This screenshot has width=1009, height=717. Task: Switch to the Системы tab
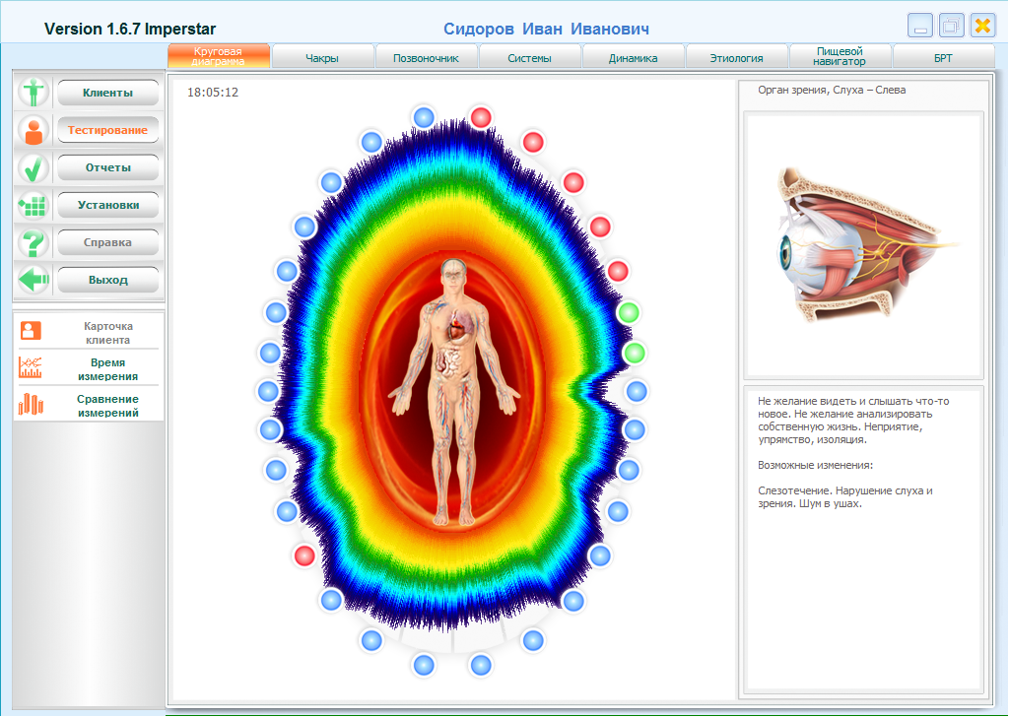coord(529,58)
